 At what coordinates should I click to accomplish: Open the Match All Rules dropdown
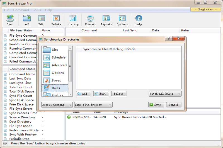click(165, 94)
